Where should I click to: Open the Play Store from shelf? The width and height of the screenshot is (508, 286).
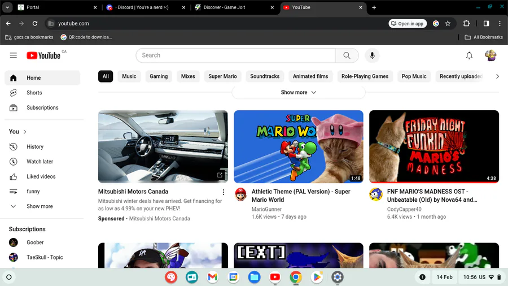point(317,277)
